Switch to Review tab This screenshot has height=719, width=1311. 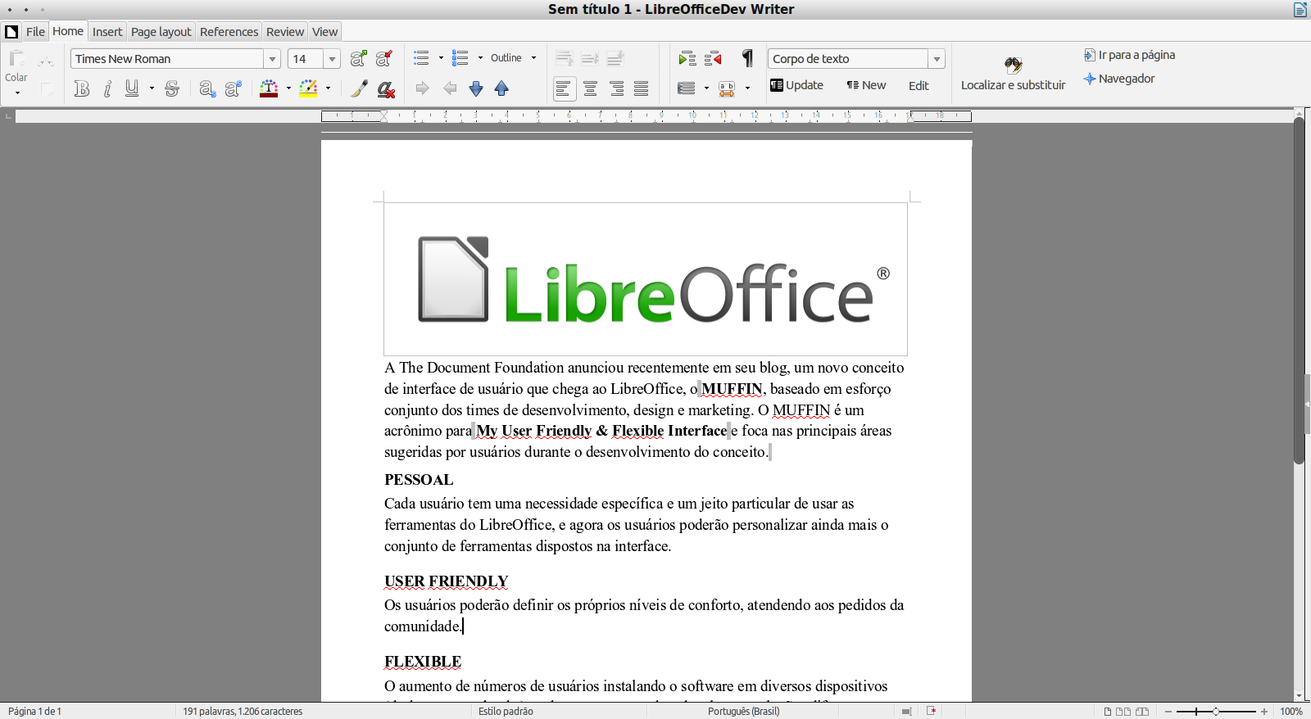tap(285, 32)
